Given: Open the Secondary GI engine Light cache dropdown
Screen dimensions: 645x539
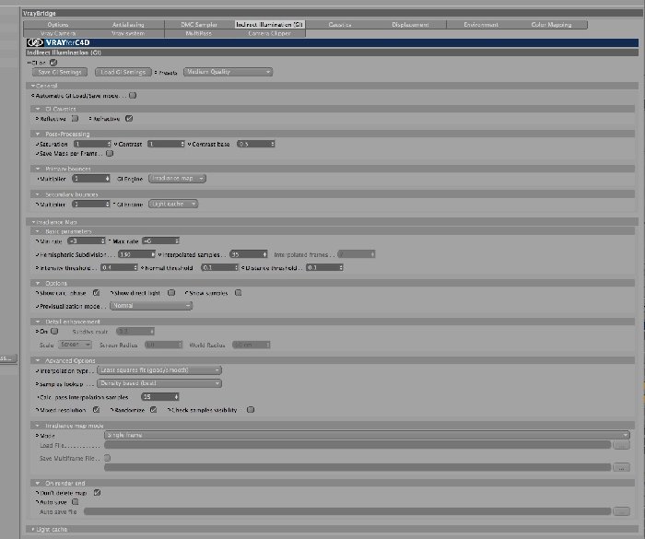Looking at the screenshot, I should (173, 204).
